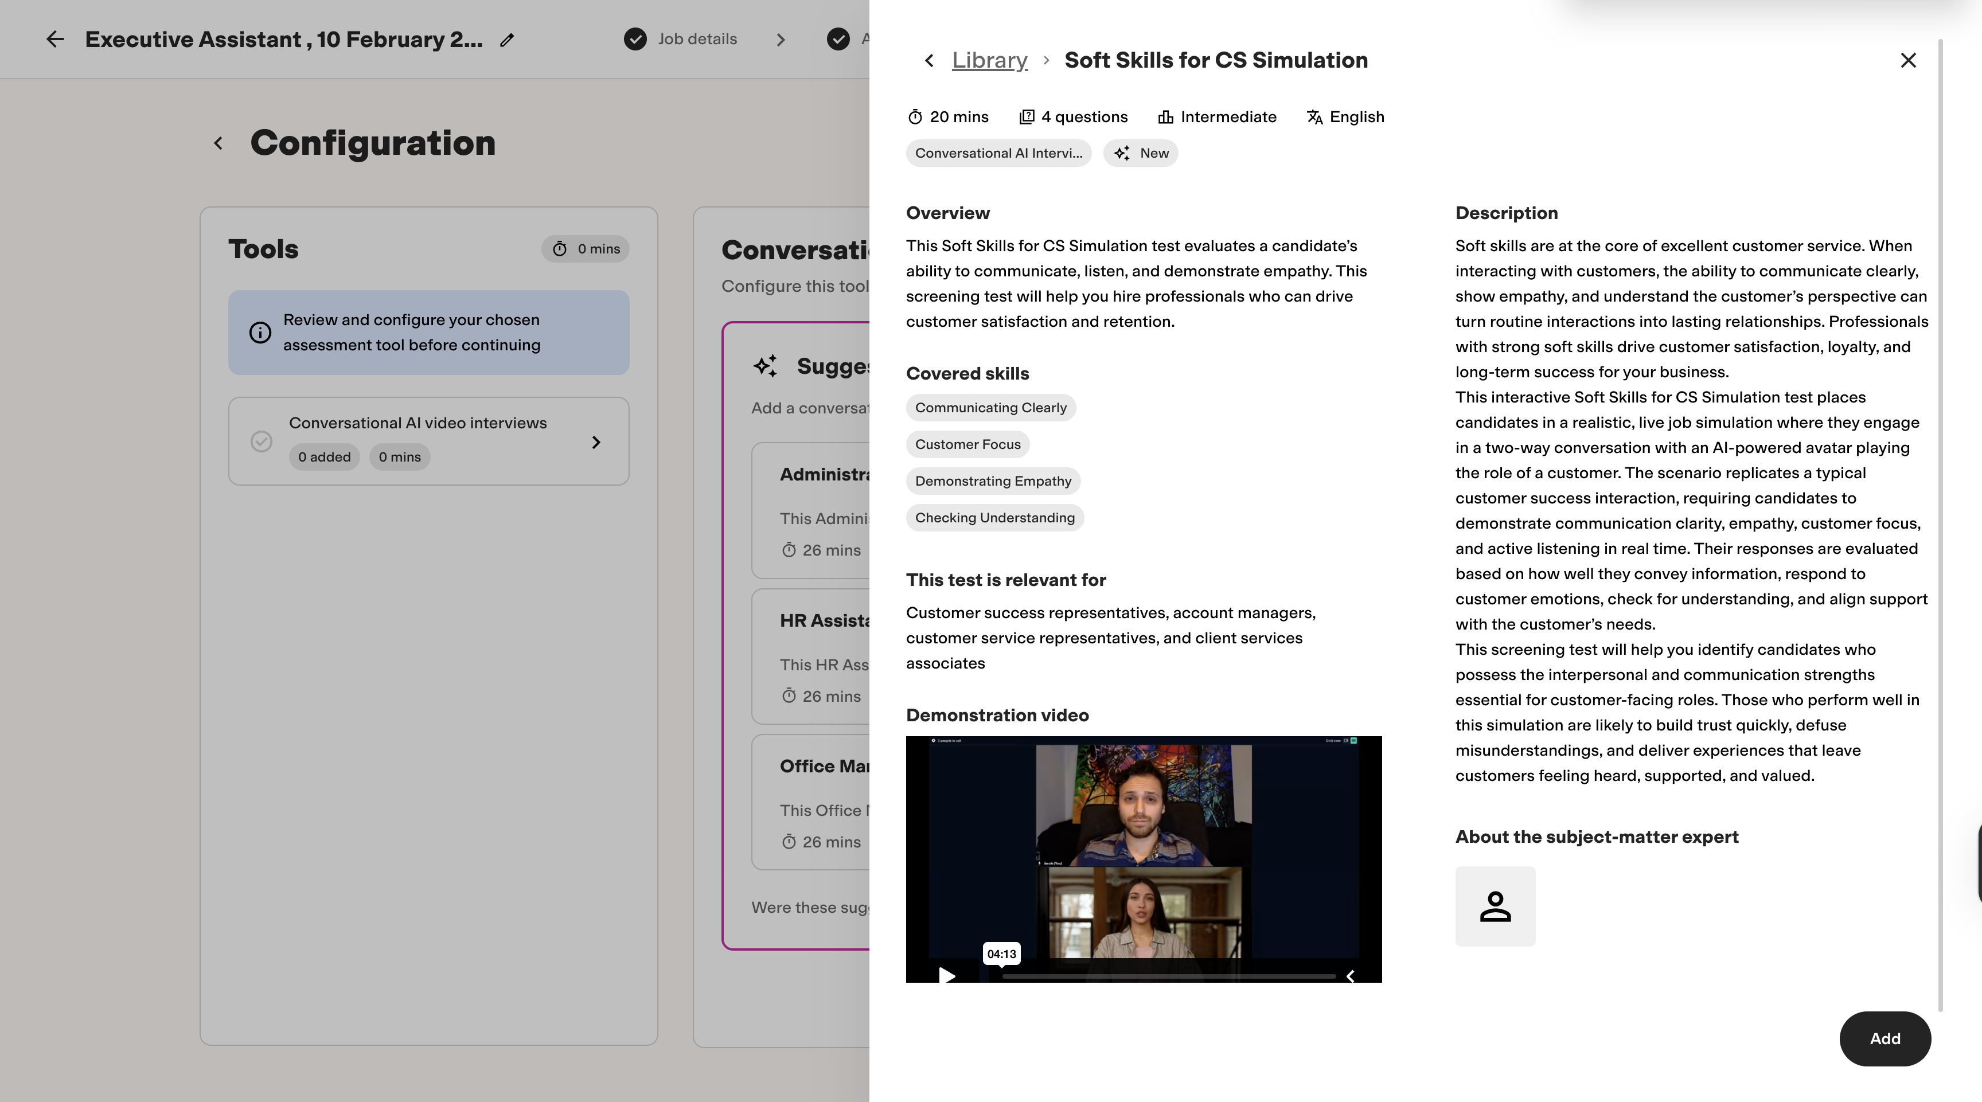Image resolution: width=1982 pixels, height=1102 pixels.
Task: Seek along the demonstration video progress bar
Action: pyautogui.click(x=1169, y=976)
